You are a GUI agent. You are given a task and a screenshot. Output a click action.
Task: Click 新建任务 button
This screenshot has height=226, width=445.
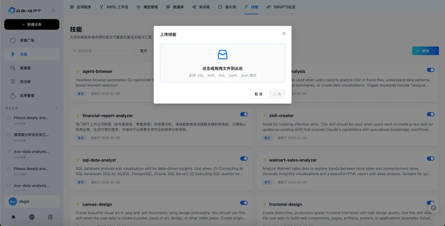click(32, 24)
